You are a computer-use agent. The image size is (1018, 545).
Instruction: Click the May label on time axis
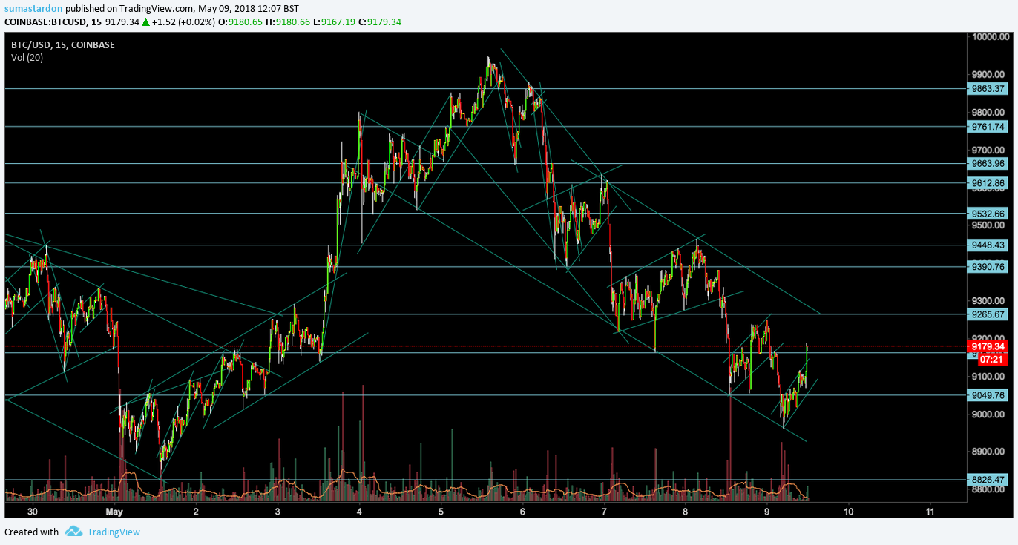(x=114, y=512)
